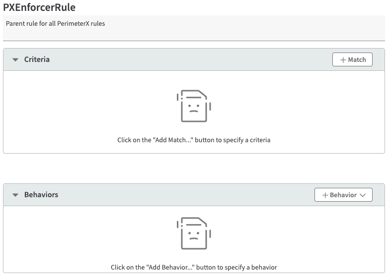The image size is (388, 276).
Task: Click the "Add Behavior..." hint text
Action: pyautogui.click(x=194, y=268)
